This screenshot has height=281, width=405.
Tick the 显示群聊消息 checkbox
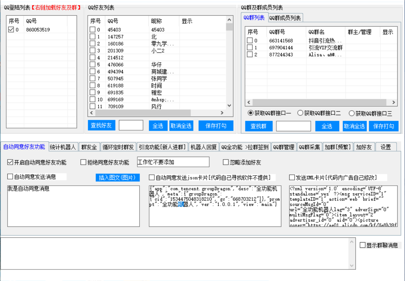coord(363,245)
